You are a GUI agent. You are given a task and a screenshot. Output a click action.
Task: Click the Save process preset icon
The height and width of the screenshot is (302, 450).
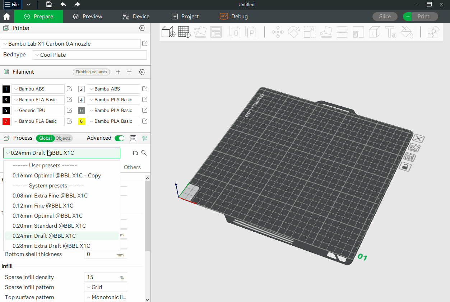click(135, 153)
